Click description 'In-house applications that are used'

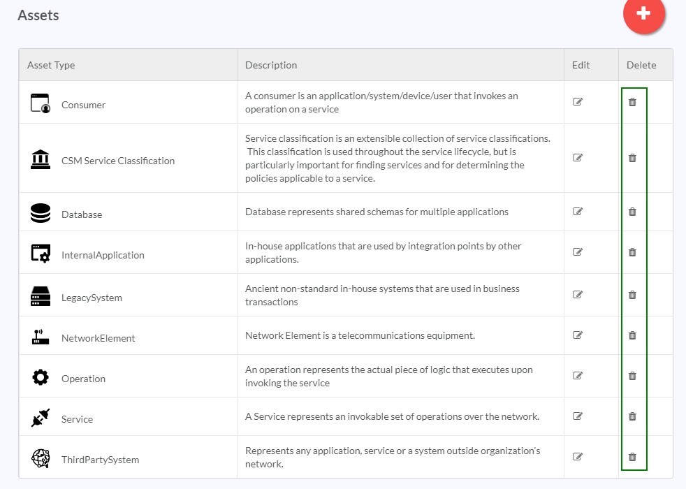click(383, 252)
